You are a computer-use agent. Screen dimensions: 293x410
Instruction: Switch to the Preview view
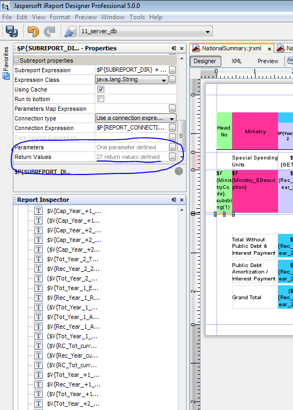pyautogui.click(x=268, y=61)
